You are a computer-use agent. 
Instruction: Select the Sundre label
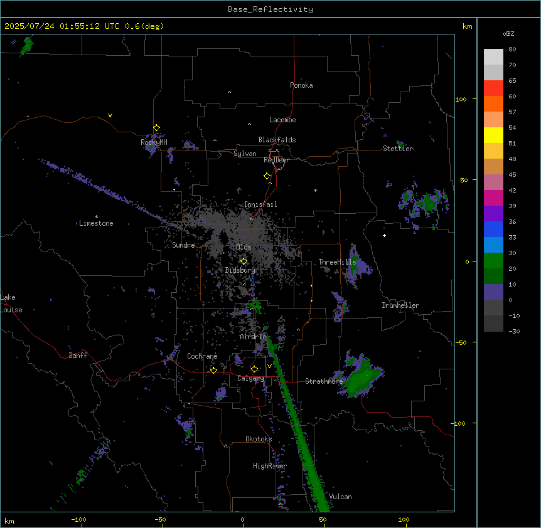pos(183,245)
